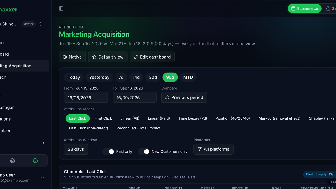Select the Today date range
Viewport: 336px width, 189px height.
pyautogui.click(x=74, y=77)
